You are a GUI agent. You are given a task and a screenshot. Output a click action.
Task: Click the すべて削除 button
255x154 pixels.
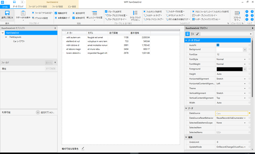click(x=51, y=69)
